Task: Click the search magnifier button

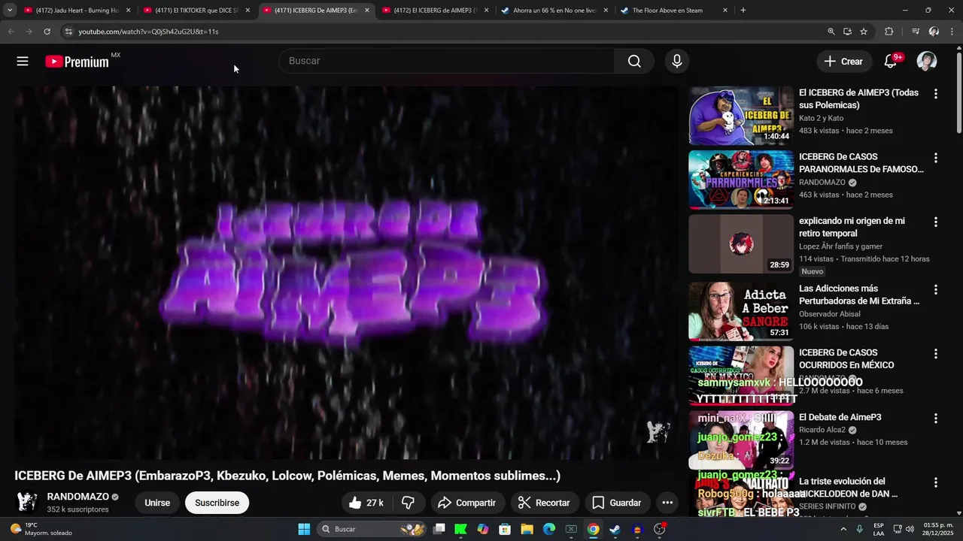Action: click(x=634, y=62)
